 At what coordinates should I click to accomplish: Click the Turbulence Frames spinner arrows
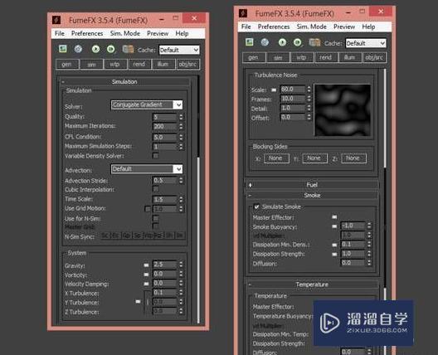(x=309, y=99)
